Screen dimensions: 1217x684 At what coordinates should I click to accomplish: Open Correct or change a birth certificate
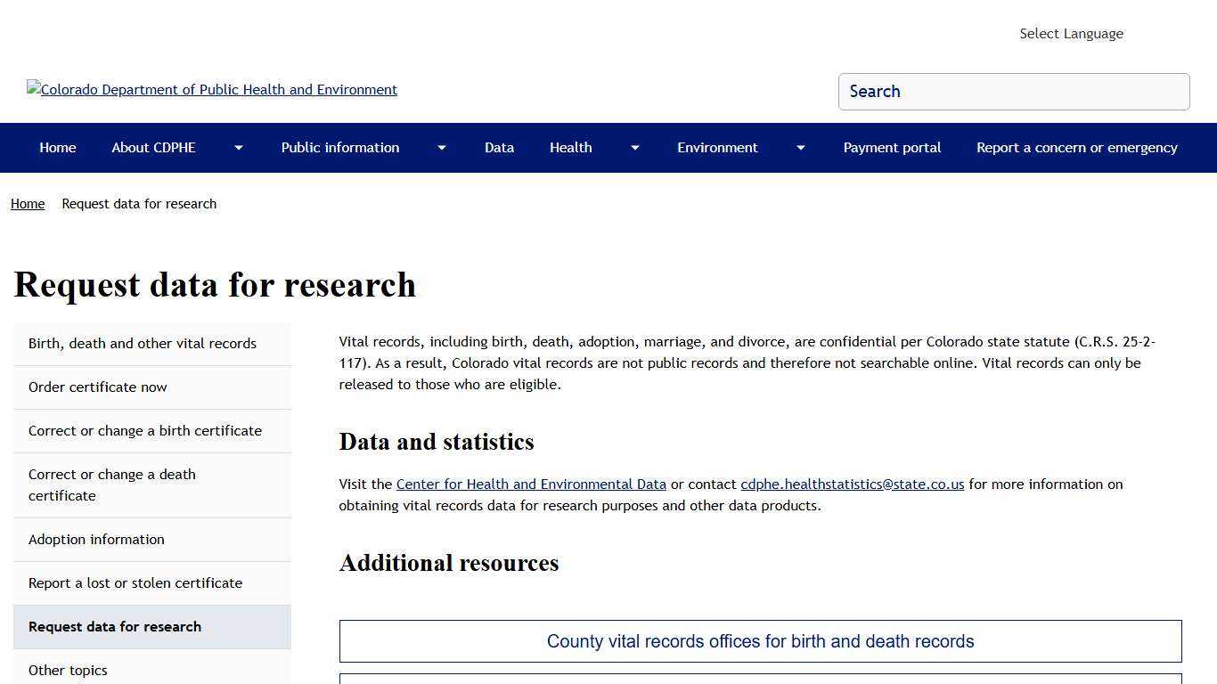tap(145, 430)
